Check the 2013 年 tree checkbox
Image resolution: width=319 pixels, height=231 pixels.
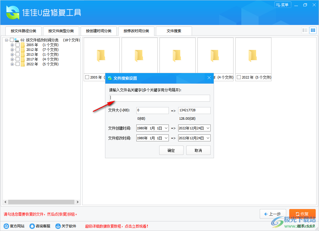[18, 54]
